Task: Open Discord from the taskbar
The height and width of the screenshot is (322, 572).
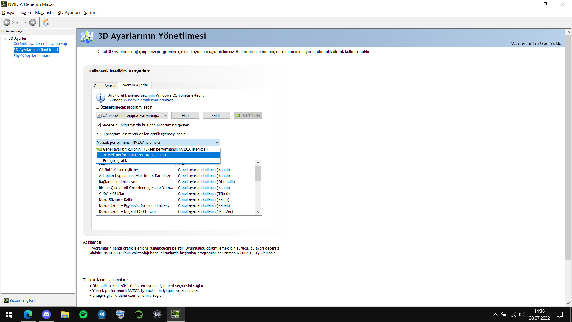Action: (x=46, y=314)
